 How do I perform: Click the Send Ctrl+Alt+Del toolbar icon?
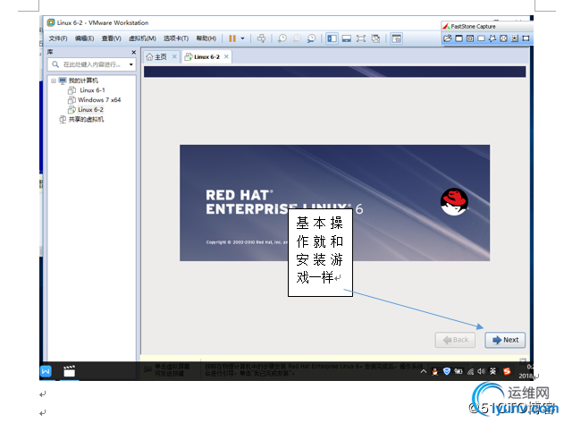click(261, 38)
